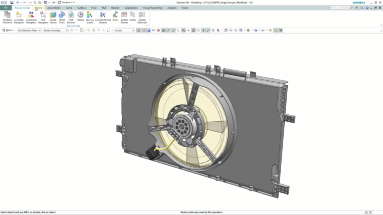
Task: Open the Entire Assembly scope dropdown
Action: [56, 30]
